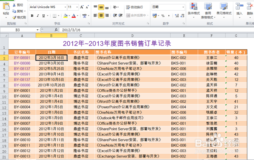254x160 pixels.
Task: Decrease font size with small A icon
Action: [87, 7]
